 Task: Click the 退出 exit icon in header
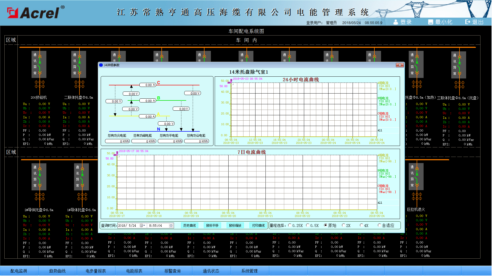(x=468, y=22)
